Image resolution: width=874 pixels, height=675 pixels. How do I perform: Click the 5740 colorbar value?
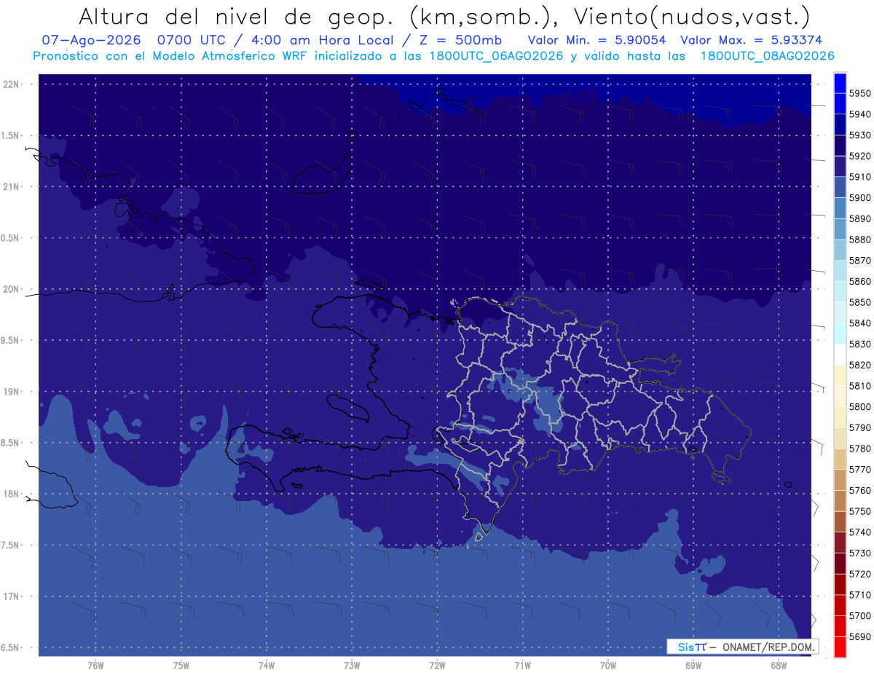(859, 532)
